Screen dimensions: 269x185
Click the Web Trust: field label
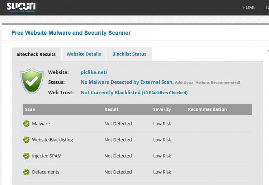tap(61, 92)
